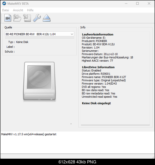Close the MakeMKV window
Image resolution: width=155 pixels, height=165 pixels.
(x=149, y=4)
